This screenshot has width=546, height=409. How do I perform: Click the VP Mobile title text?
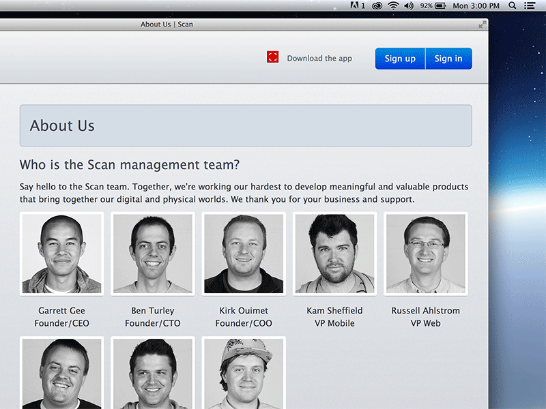(334, 323)
